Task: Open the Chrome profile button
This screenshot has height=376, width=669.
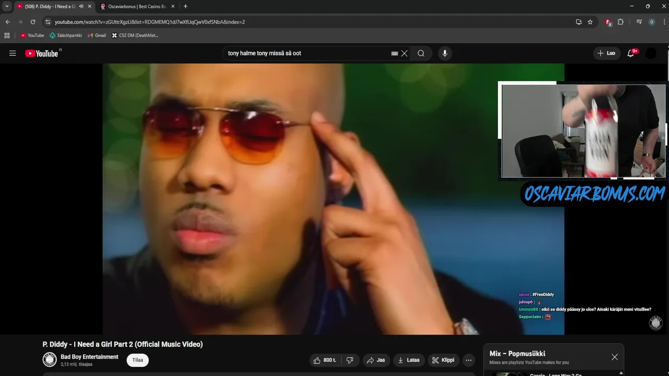Action: [651, 22]
